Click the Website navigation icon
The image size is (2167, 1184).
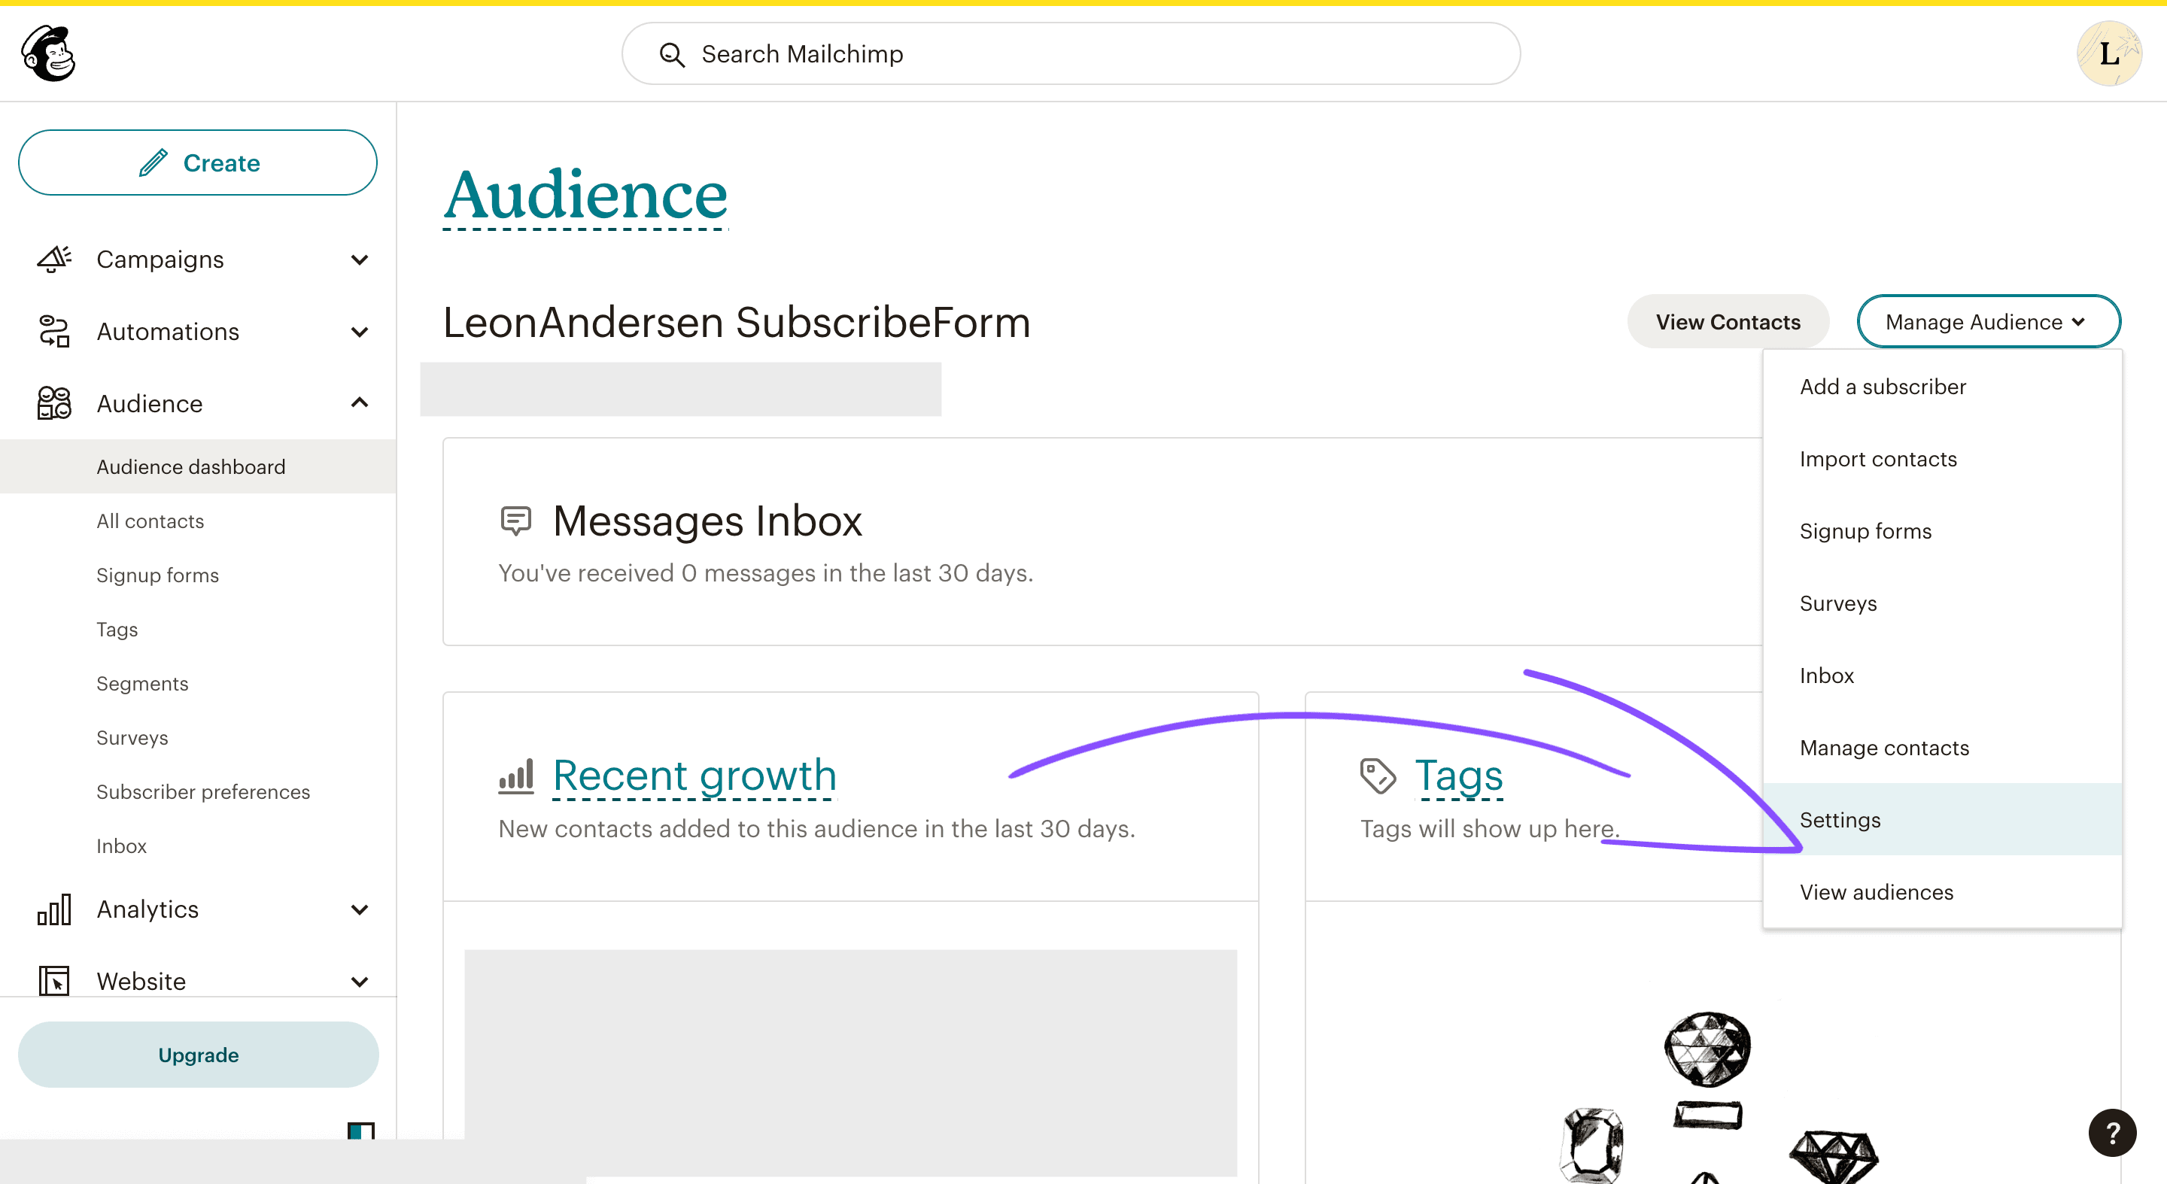point(54,980)
